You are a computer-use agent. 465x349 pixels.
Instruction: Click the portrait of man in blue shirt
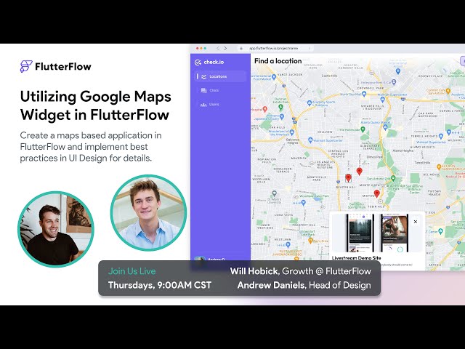(148, 213)
